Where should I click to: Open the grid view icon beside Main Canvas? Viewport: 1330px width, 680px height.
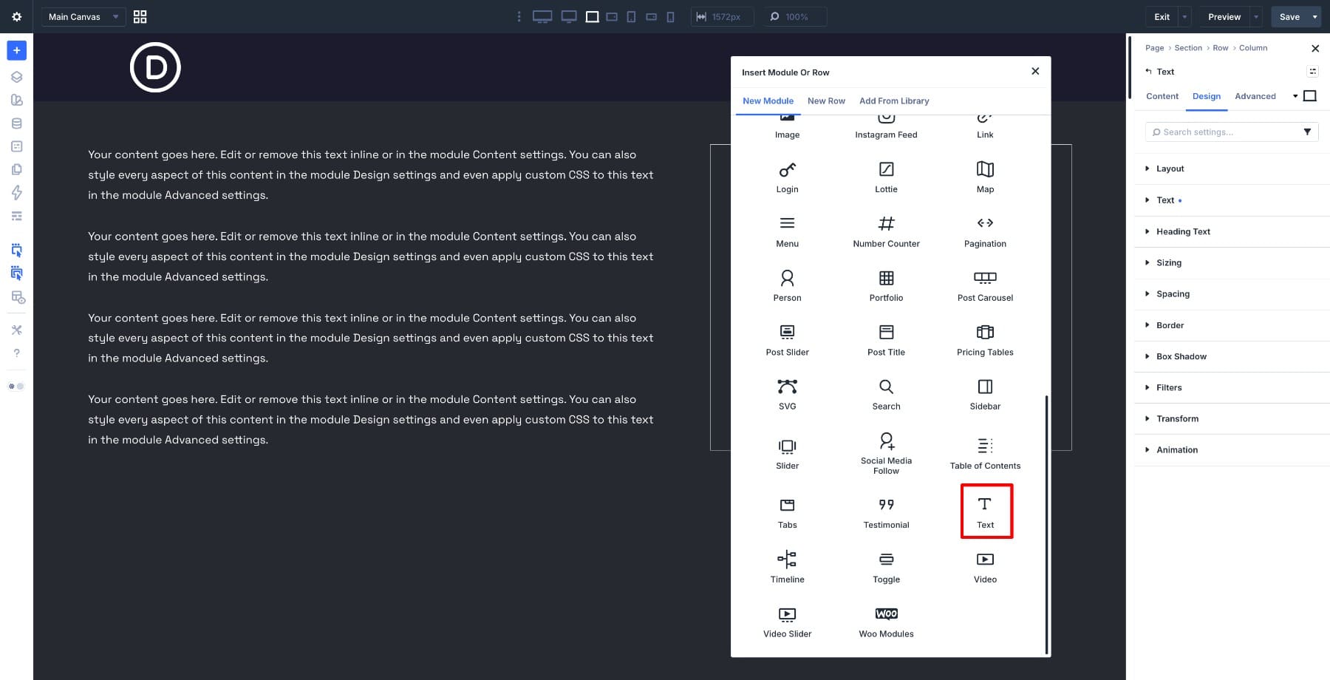[x=140, y=16]
